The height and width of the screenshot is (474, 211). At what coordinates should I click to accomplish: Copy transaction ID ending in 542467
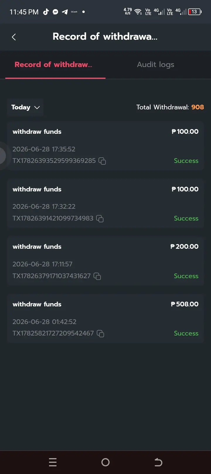pos(100,333)
